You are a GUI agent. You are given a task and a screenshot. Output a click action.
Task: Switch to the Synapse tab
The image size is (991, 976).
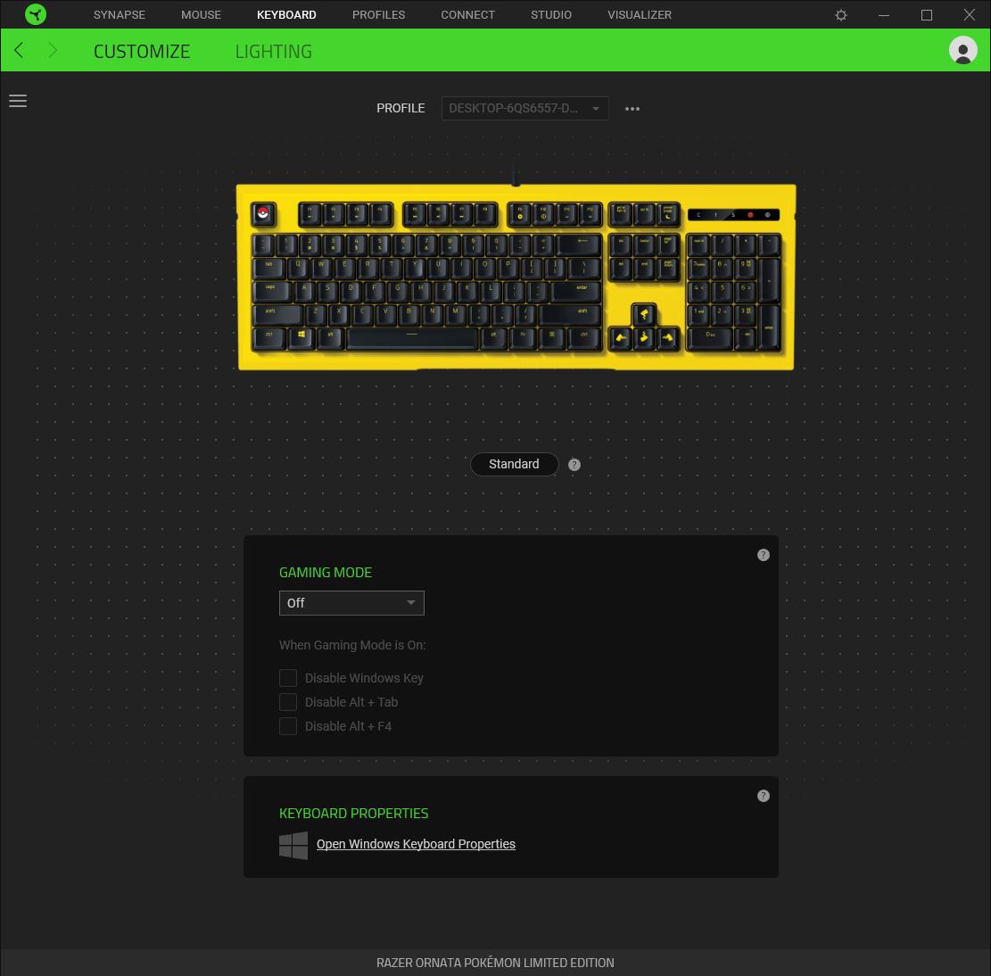[x=120, y=14]
